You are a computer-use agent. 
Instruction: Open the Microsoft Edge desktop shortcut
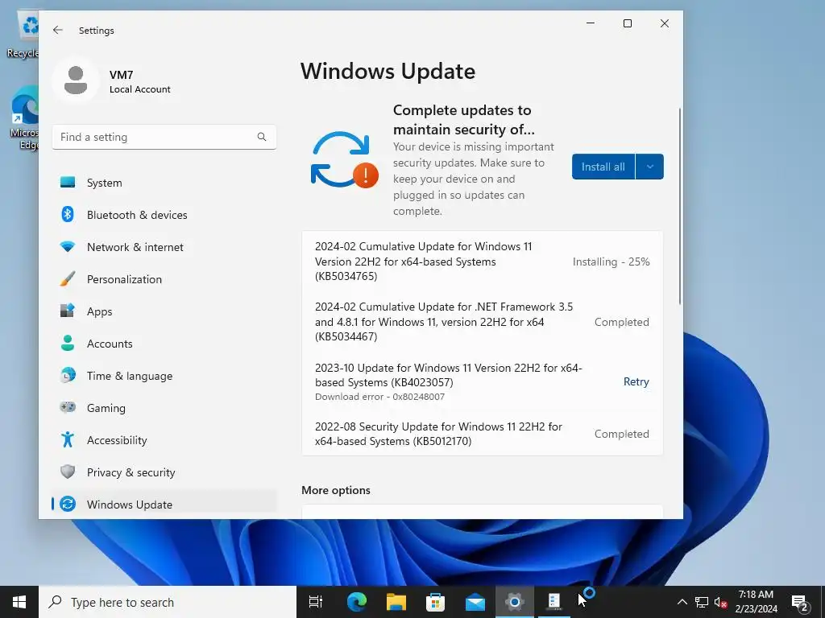[x=23, y=118]
